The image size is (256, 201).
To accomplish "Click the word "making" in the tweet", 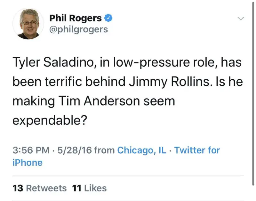I will coord(31,102).
